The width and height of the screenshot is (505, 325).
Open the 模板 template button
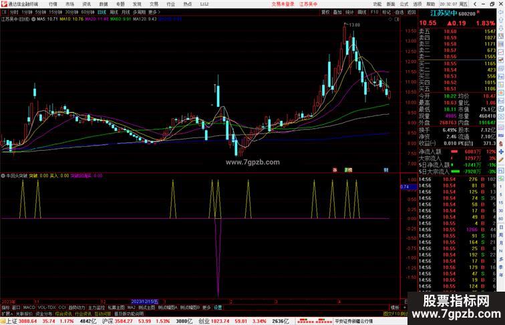pos(395,308)
